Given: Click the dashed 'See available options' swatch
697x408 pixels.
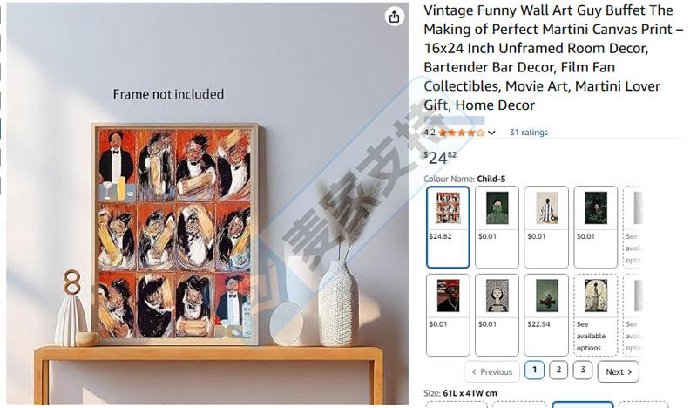Looking at the screenshot, I should coord(596,315).
